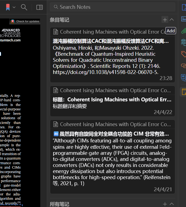
Task: Collapse the 所有笔记 section chevron
Action: (x=172, y=204)
